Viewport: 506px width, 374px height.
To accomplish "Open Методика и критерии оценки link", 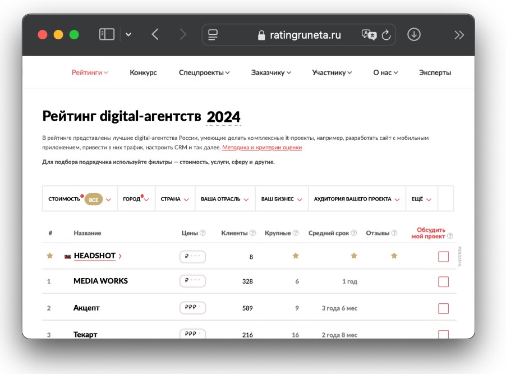I will point(262,148).
